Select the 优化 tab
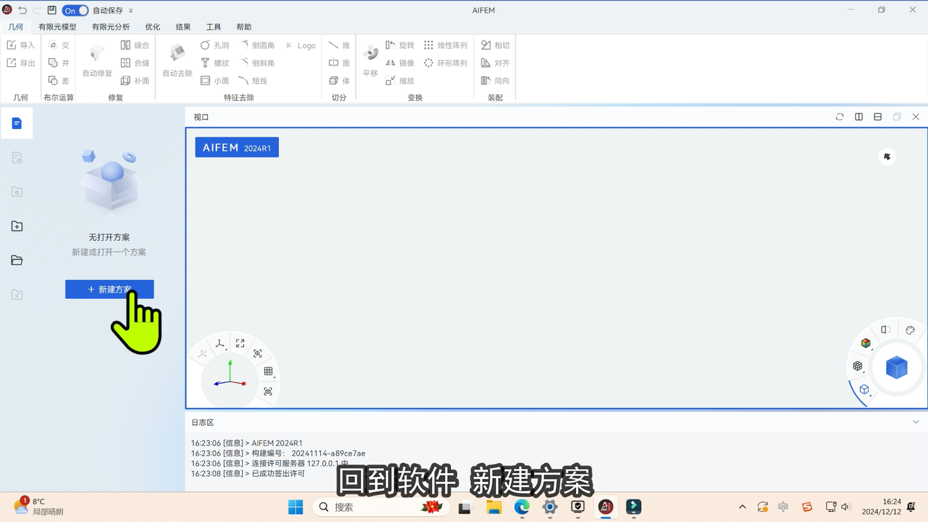Screen dimensions: 928x522 pyautogui.click(x=153, y=27)
